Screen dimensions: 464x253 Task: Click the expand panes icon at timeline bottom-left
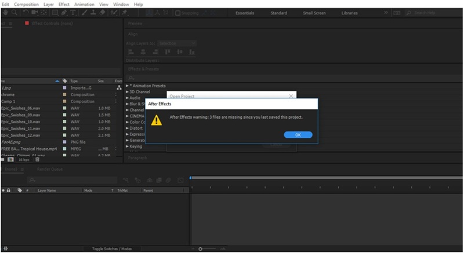click(6, 248)
